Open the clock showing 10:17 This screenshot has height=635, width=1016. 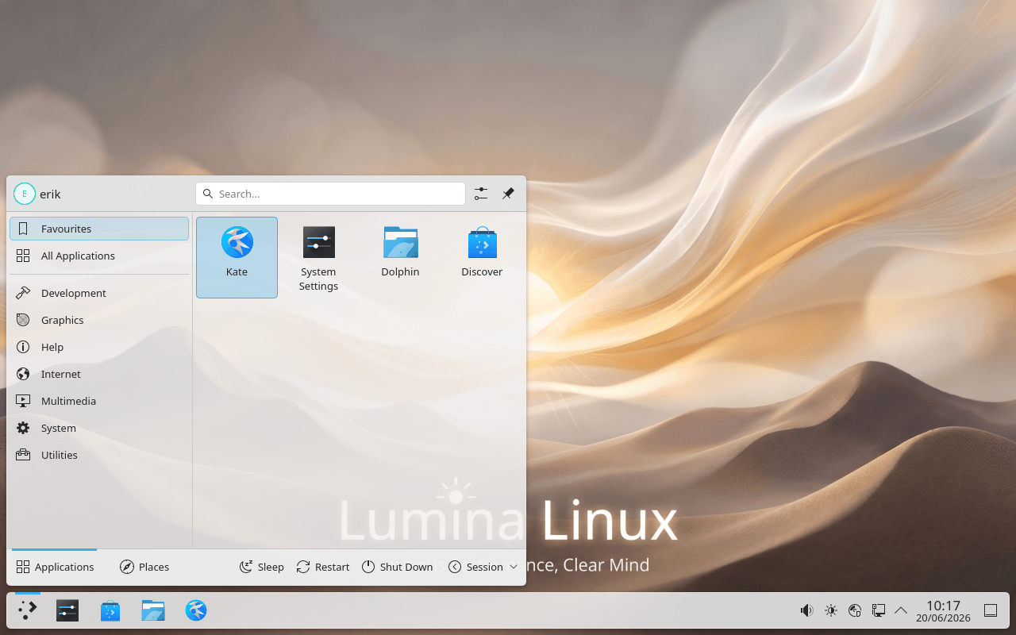pyautogui.click(x=943, y=610)
